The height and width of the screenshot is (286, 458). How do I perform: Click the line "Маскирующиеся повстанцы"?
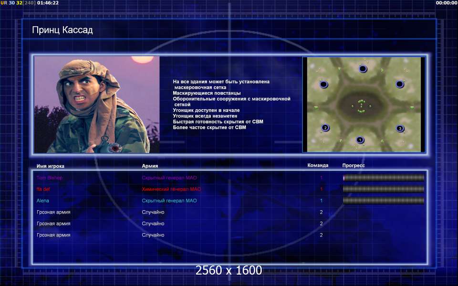207,93
